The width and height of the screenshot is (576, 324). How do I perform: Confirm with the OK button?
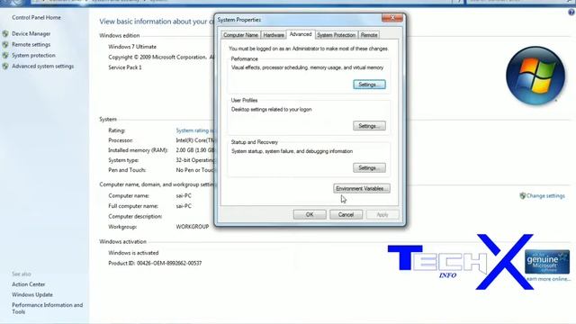point(310,214)
